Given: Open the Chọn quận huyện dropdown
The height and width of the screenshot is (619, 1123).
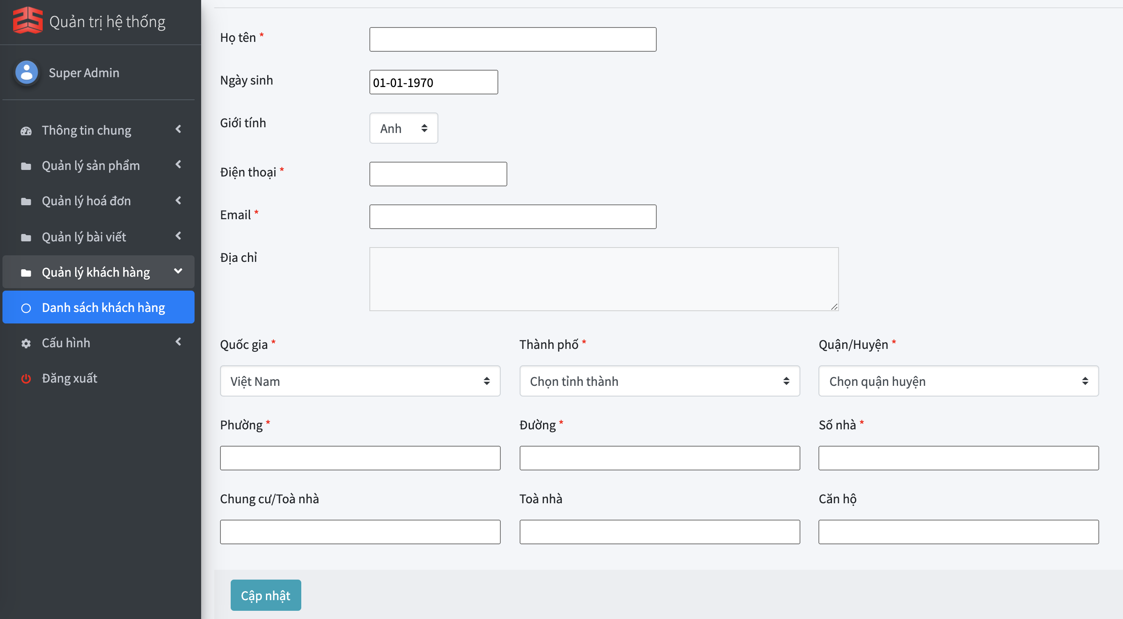Looking at the screenshot, I should click(x=959, y=381).
